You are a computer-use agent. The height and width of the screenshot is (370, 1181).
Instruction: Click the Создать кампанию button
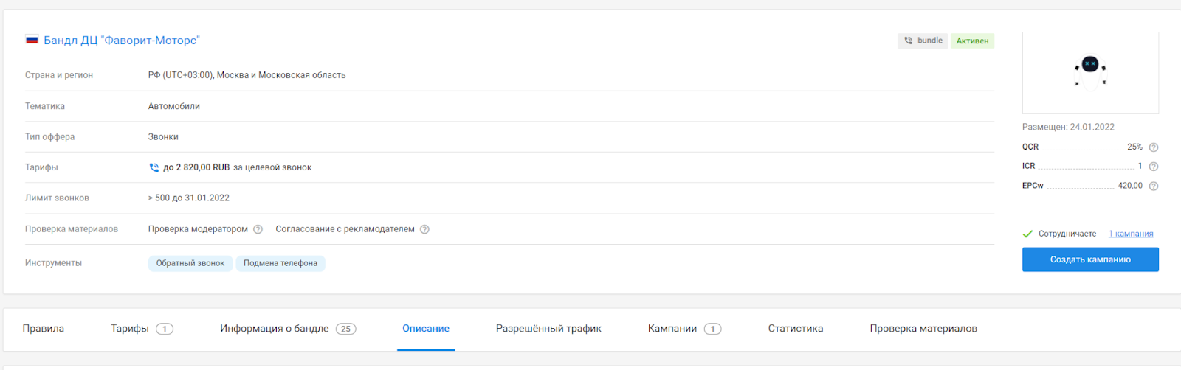point(1090,259)
